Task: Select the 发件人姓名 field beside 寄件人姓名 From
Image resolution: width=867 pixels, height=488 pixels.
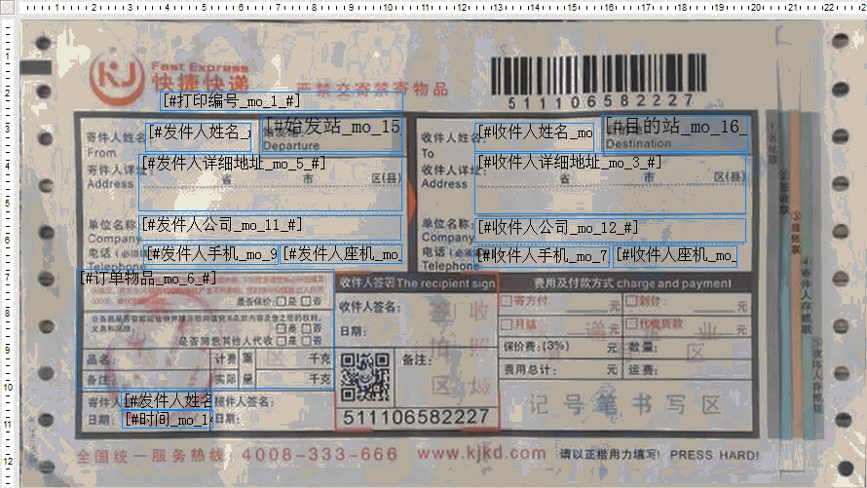Action: (x=199, y=137)
